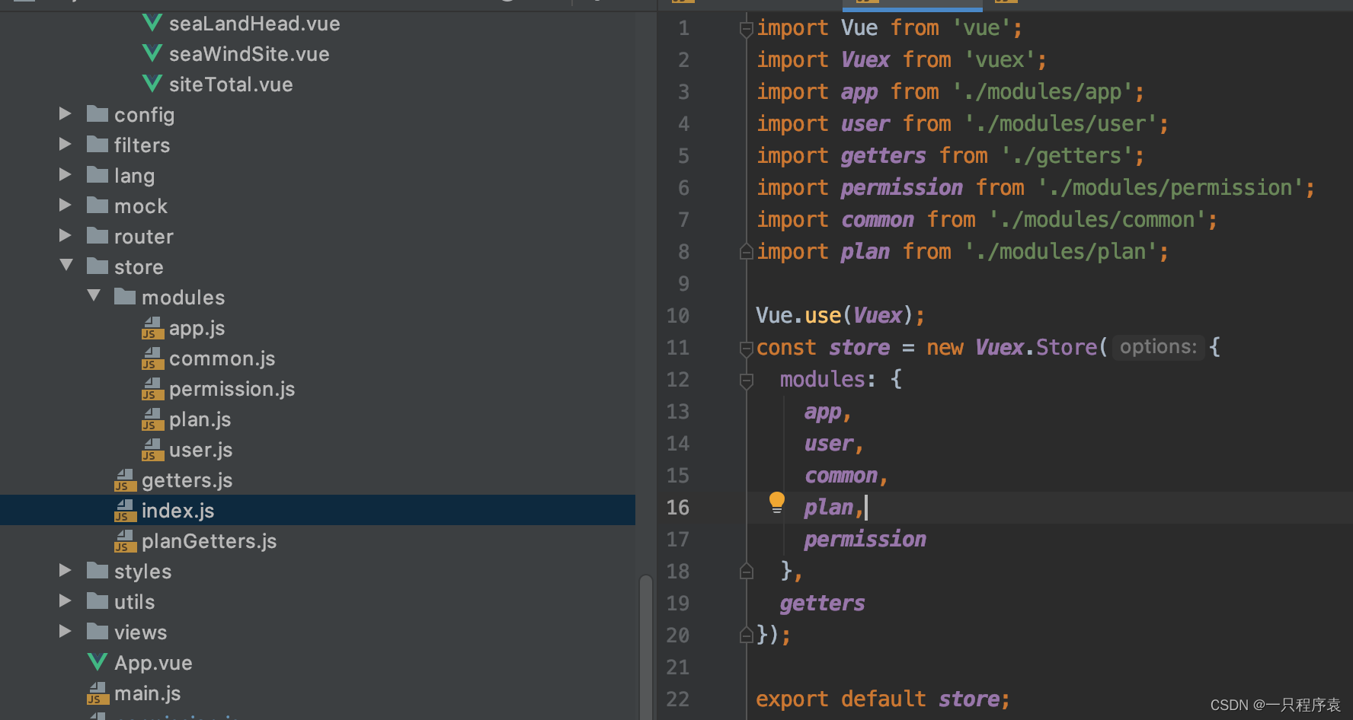
Task: Click 'getters' on line 19
Action: tap(822, 603)
